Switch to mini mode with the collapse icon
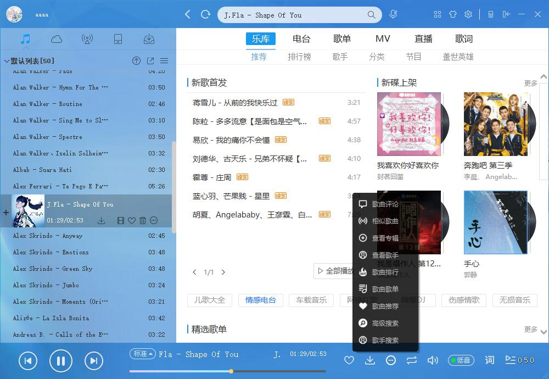 point(506,14)
